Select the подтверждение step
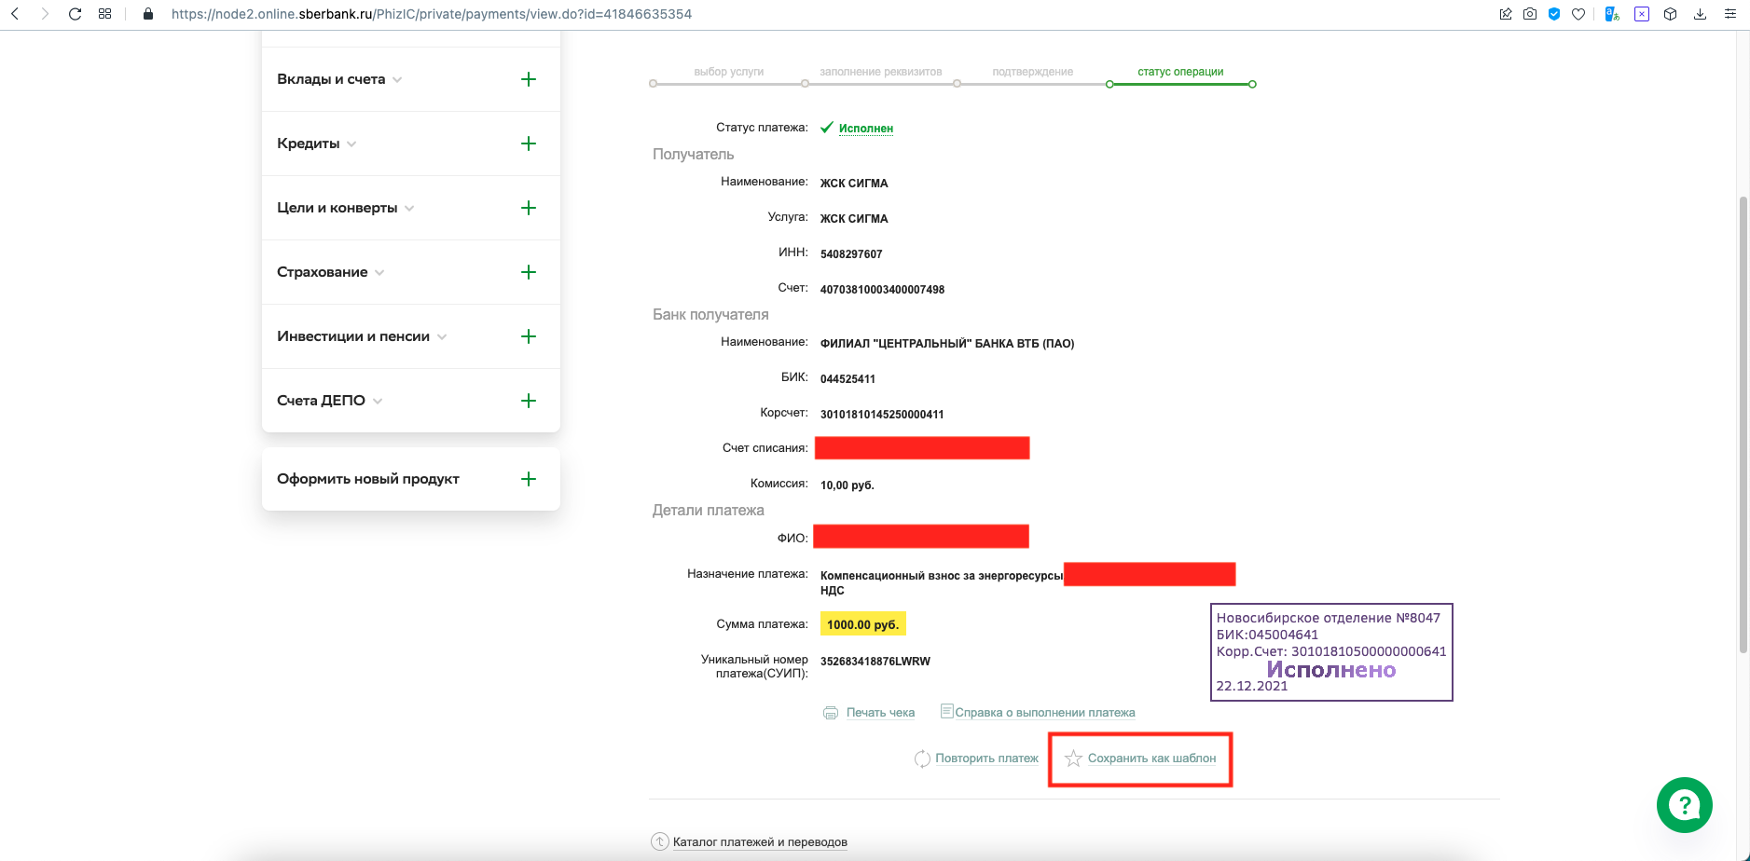This screenshot has height=861, width=1750. point(1033,72)
